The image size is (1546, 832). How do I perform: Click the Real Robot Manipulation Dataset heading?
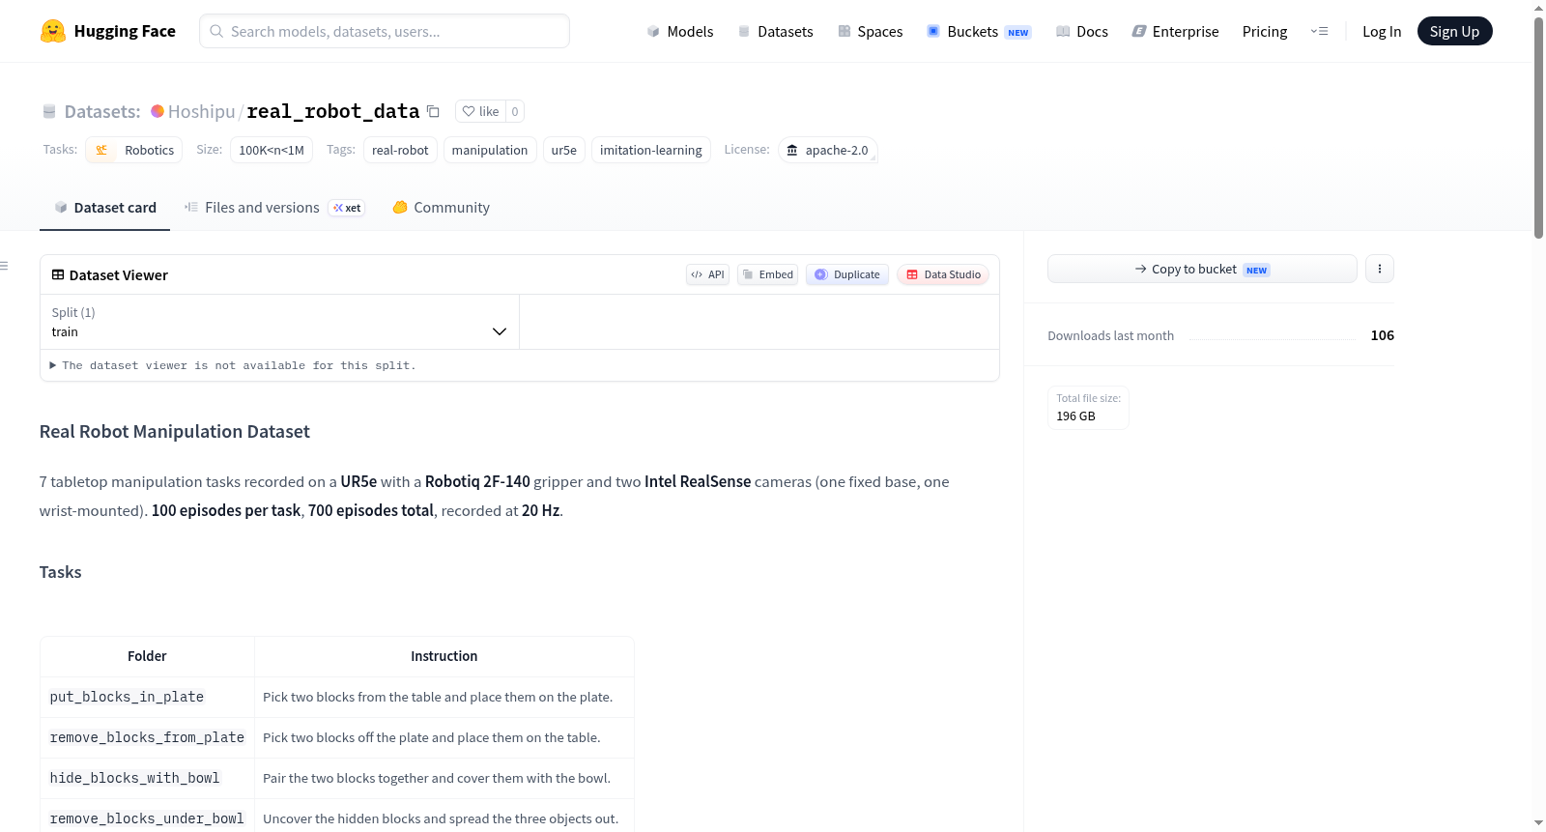pyautogui.click(x=175, y=432)
